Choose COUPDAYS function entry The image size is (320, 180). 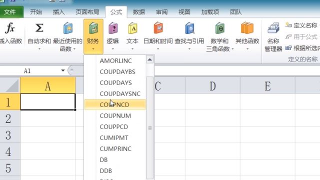coord(115,82)
